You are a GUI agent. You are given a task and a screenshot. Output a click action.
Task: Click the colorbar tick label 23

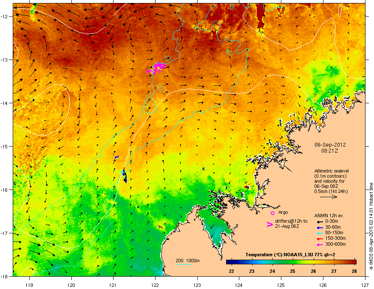[x=252, y=271]
